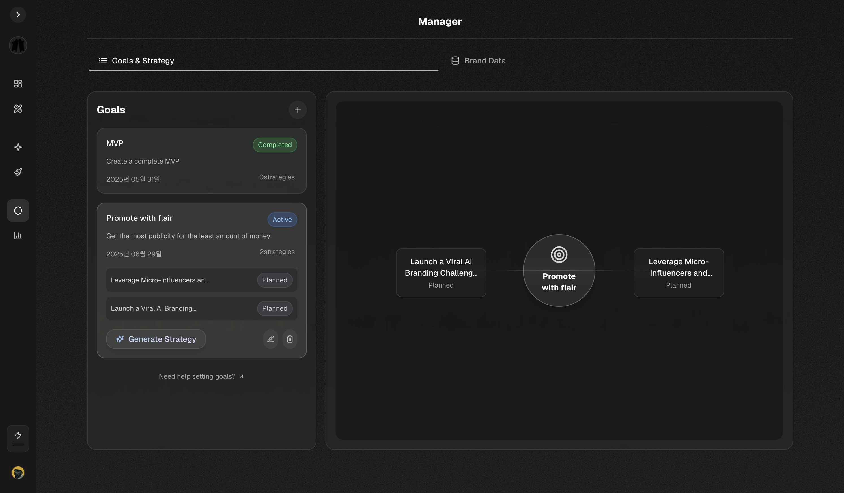Viewport: 844px width, 493px height.
Task: Click the lightning bolt credits icon
Action: click(18, 435)
